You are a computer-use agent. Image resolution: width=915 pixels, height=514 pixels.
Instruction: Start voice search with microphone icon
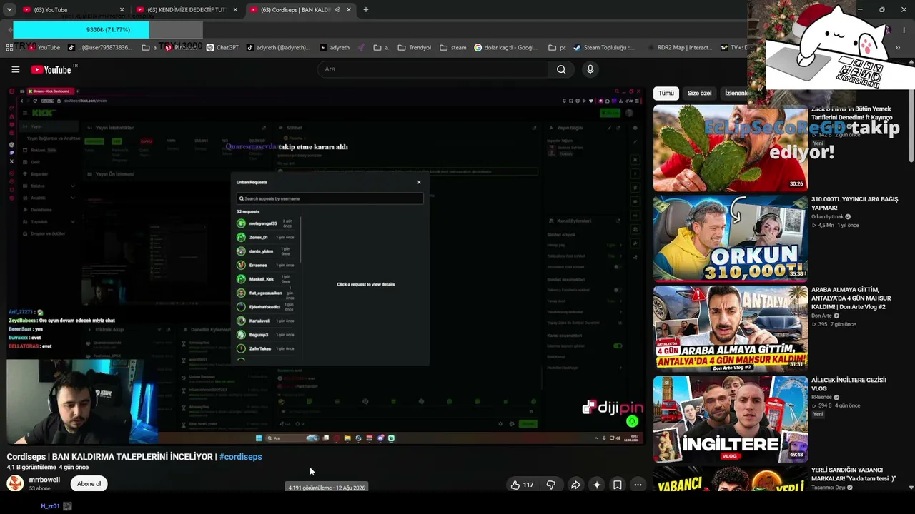(x=590, y=69)
